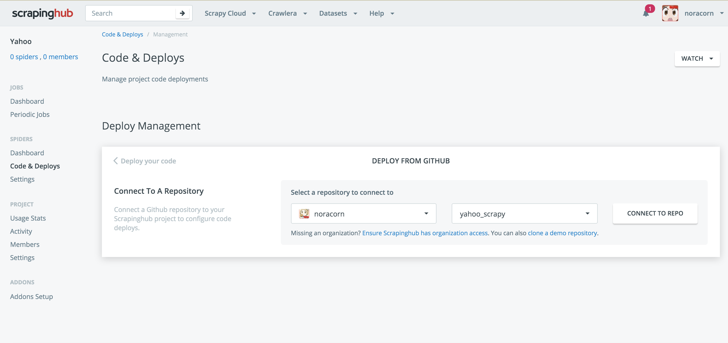Click the back chevron beside Deploy your code
Viewport: 728px width, 343px height.
(115, 161)
